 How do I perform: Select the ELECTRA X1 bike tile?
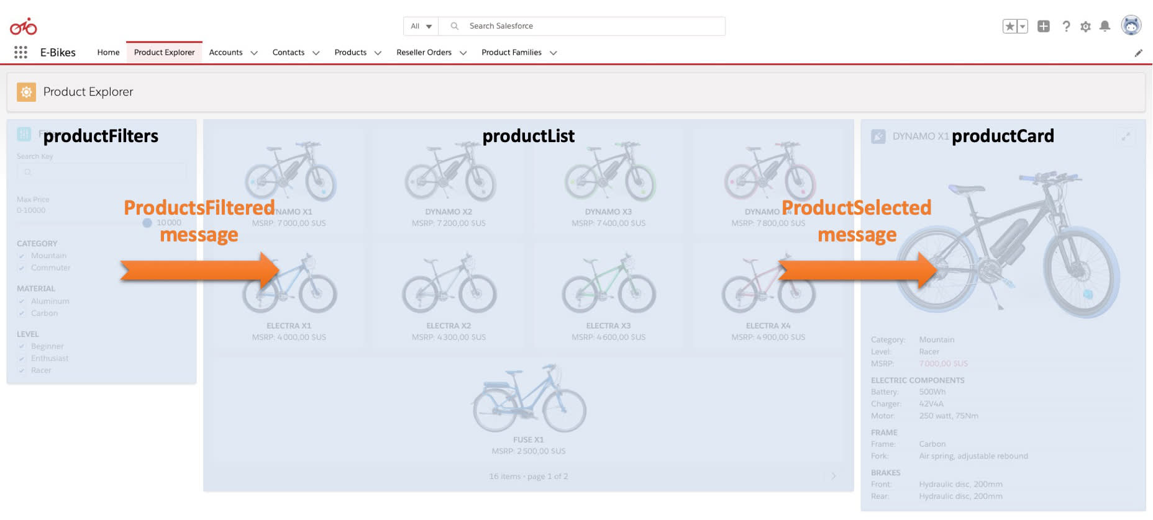point(289,294)
